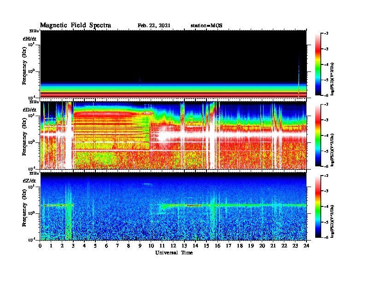Click hour "15" on the Universal Time axis
The image size is (365, 282).
pyautogui.click(x=206, y=246)
